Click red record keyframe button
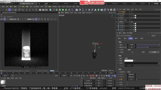The image size is (161, 90). click(91, 75)
